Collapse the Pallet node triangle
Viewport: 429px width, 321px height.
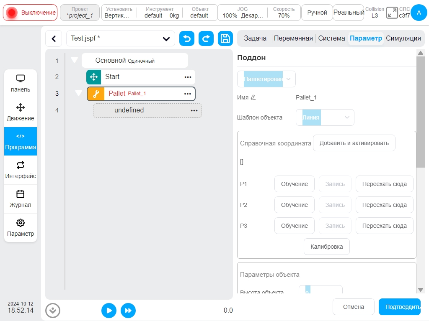(78, 93)
